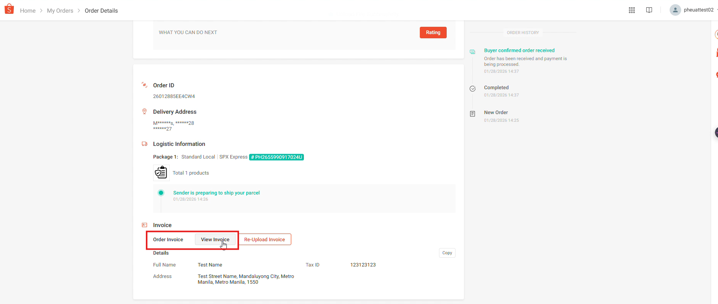Viewport: 718px width, 304px height.
Task: Click the 'New Order' history entry
Action: (x=496, y=113)
